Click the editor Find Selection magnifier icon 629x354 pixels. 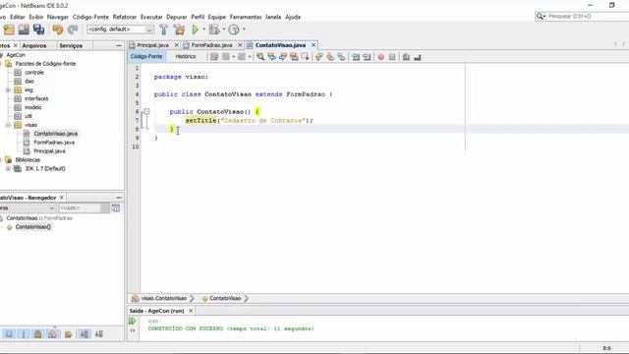point(260,57)
